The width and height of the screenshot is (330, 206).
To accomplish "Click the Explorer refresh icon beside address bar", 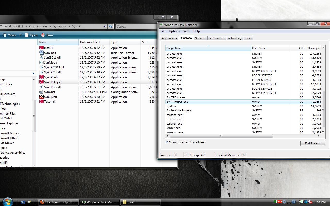I will pyautogui.click(x=111, y=26).
